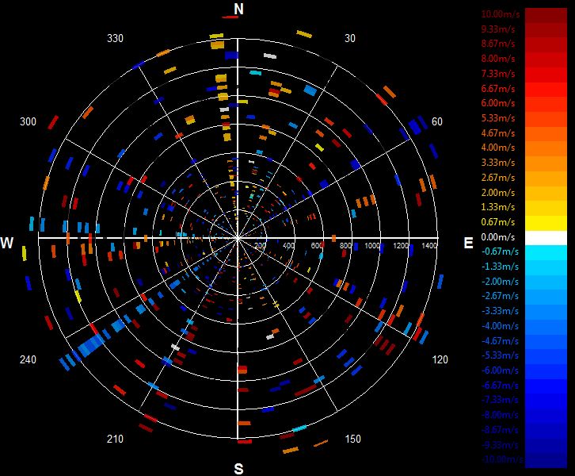Click the 8.67m/s legend label
The image size is (575, 476).
[x=498, y=44]
